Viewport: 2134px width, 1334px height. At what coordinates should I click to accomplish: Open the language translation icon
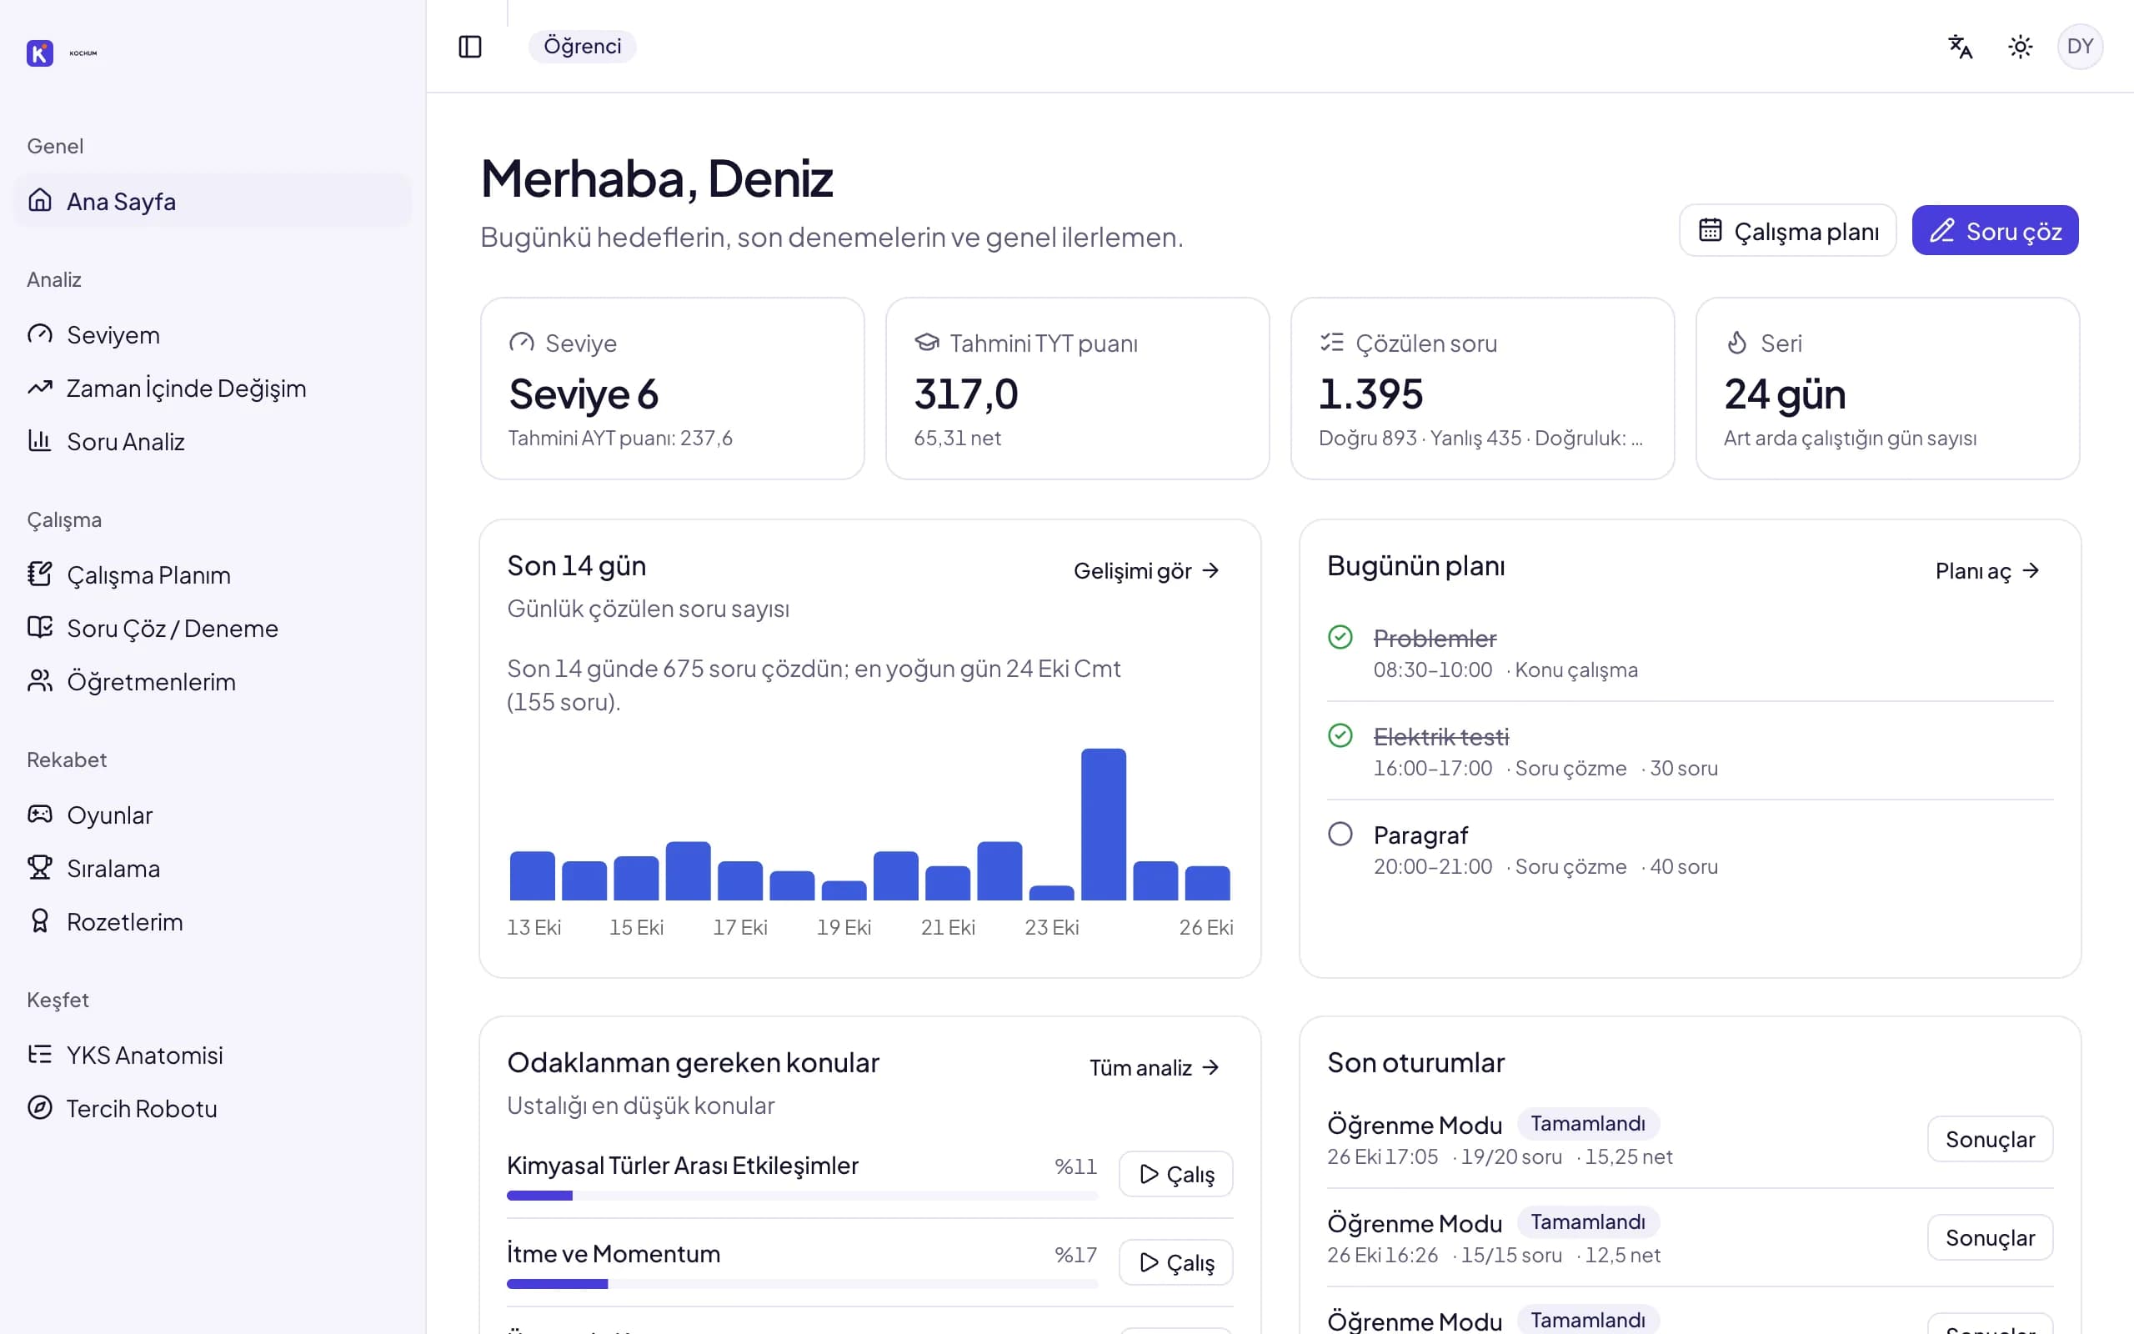(x=1960, y=47)
